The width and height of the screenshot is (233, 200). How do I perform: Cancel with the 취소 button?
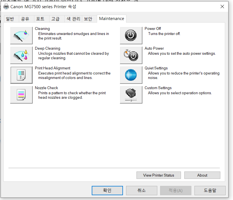pos(142,190)
